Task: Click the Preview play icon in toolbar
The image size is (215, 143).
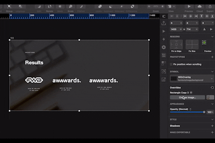Action: click(189, 6)
